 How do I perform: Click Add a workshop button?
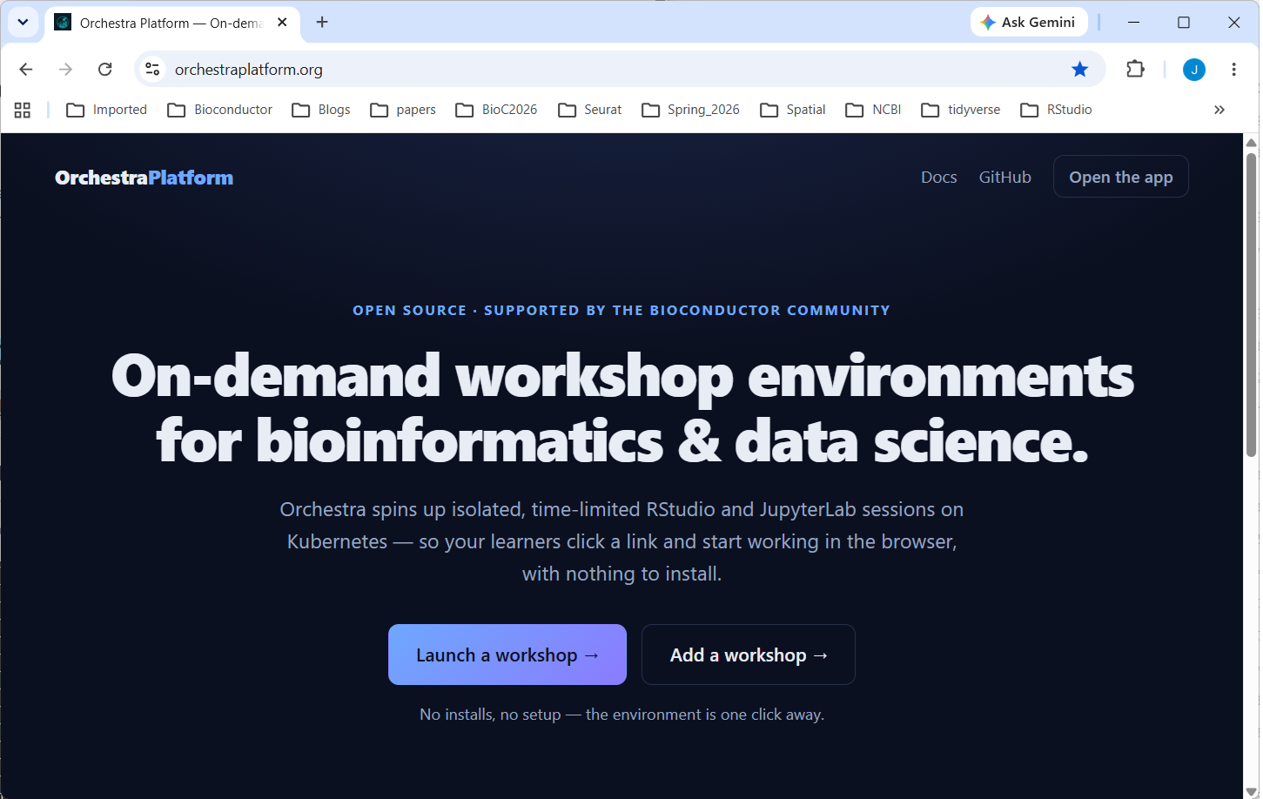click(x=749, y=655)
